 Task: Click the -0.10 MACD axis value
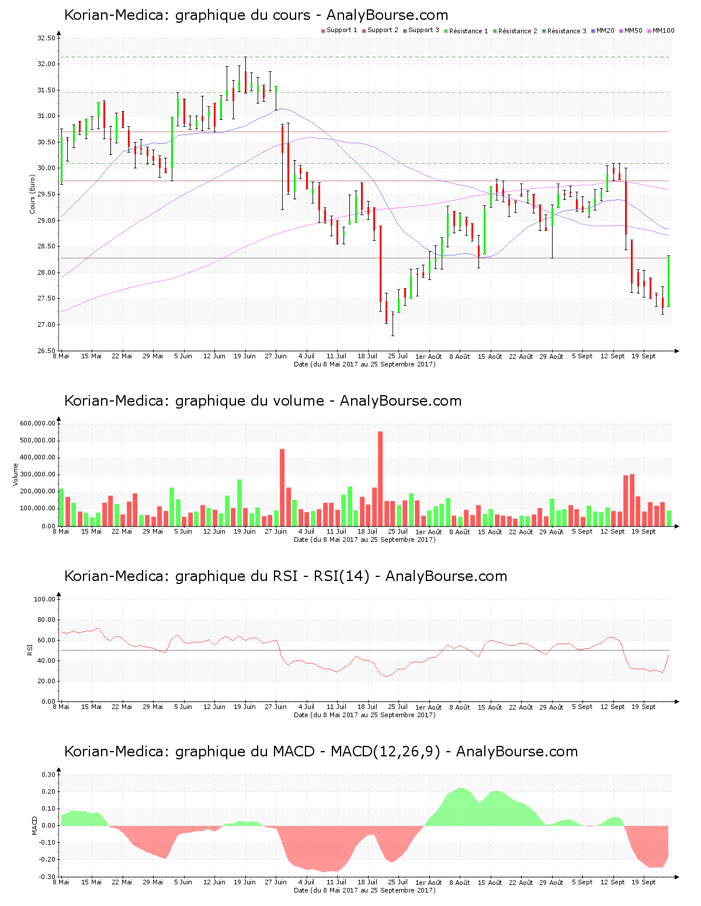pos(47,843)
